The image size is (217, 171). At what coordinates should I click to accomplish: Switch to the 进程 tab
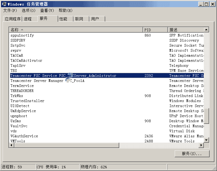(x=30, y=19)
